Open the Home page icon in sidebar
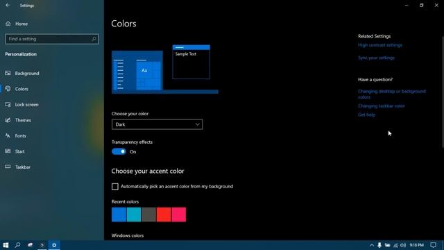Screen dimensions: 444x250 point(8,24)
